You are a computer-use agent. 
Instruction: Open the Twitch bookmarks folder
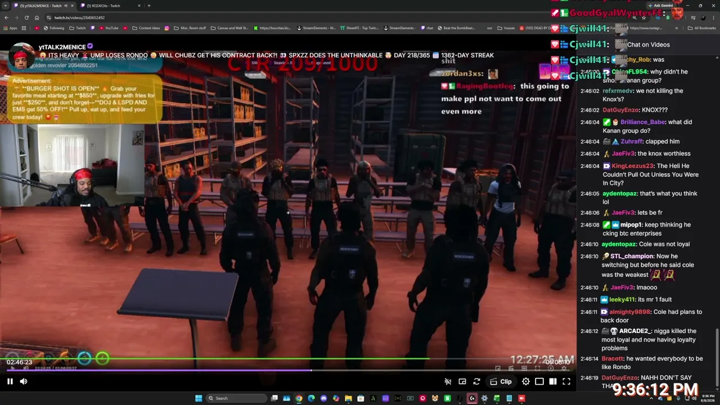[78, 28]
